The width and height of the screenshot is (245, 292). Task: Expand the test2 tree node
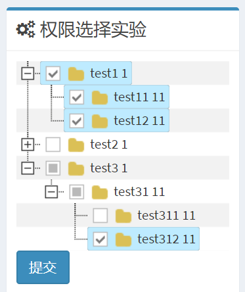(x=28, y=145)
